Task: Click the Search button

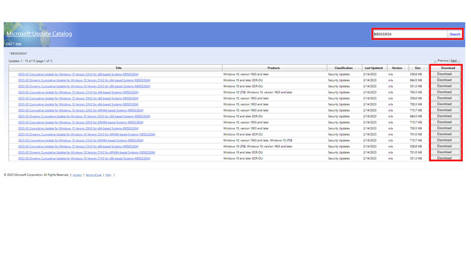Action: (455, 34)
